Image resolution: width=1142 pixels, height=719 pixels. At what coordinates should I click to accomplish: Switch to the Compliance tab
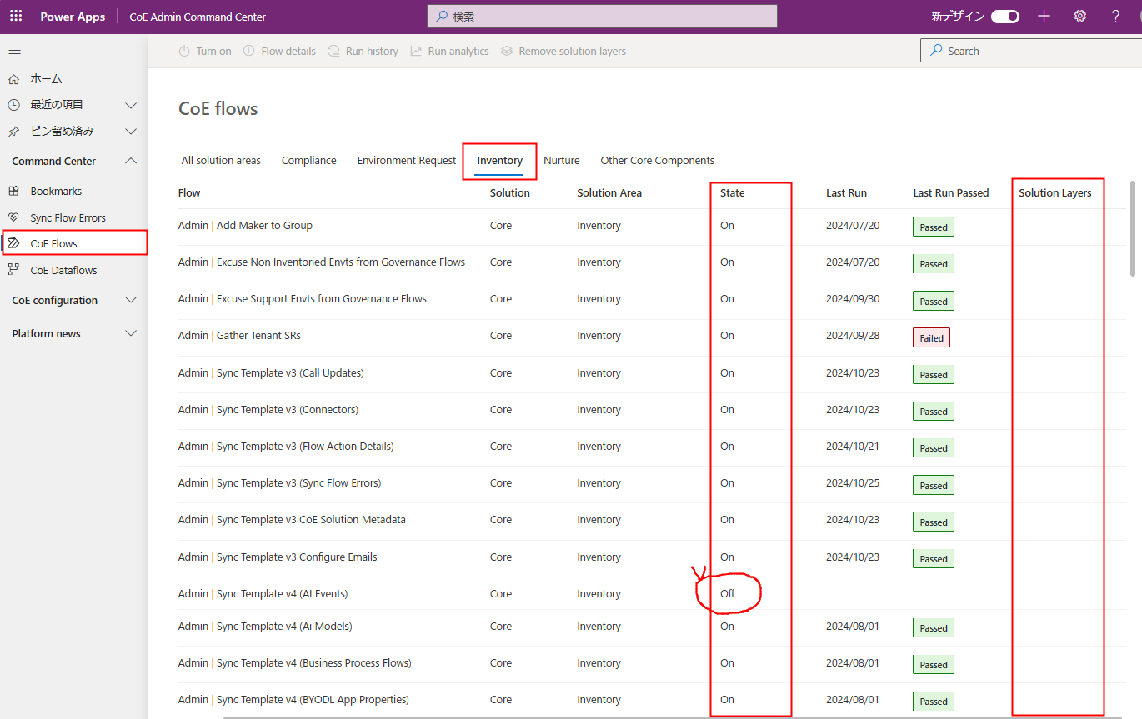309,161
